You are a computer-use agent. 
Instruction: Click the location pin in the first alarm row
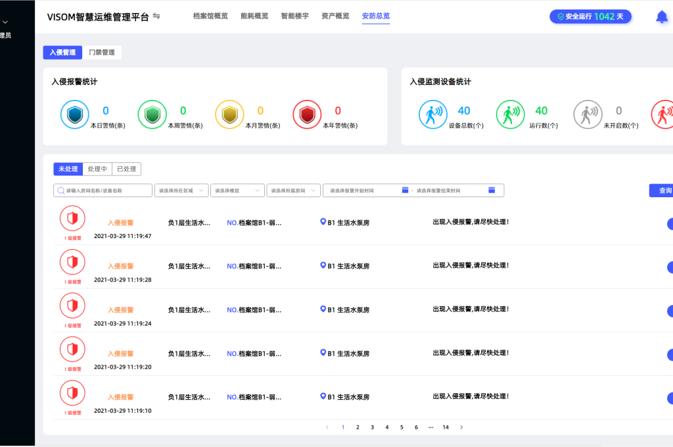click(x=322, y=222)
